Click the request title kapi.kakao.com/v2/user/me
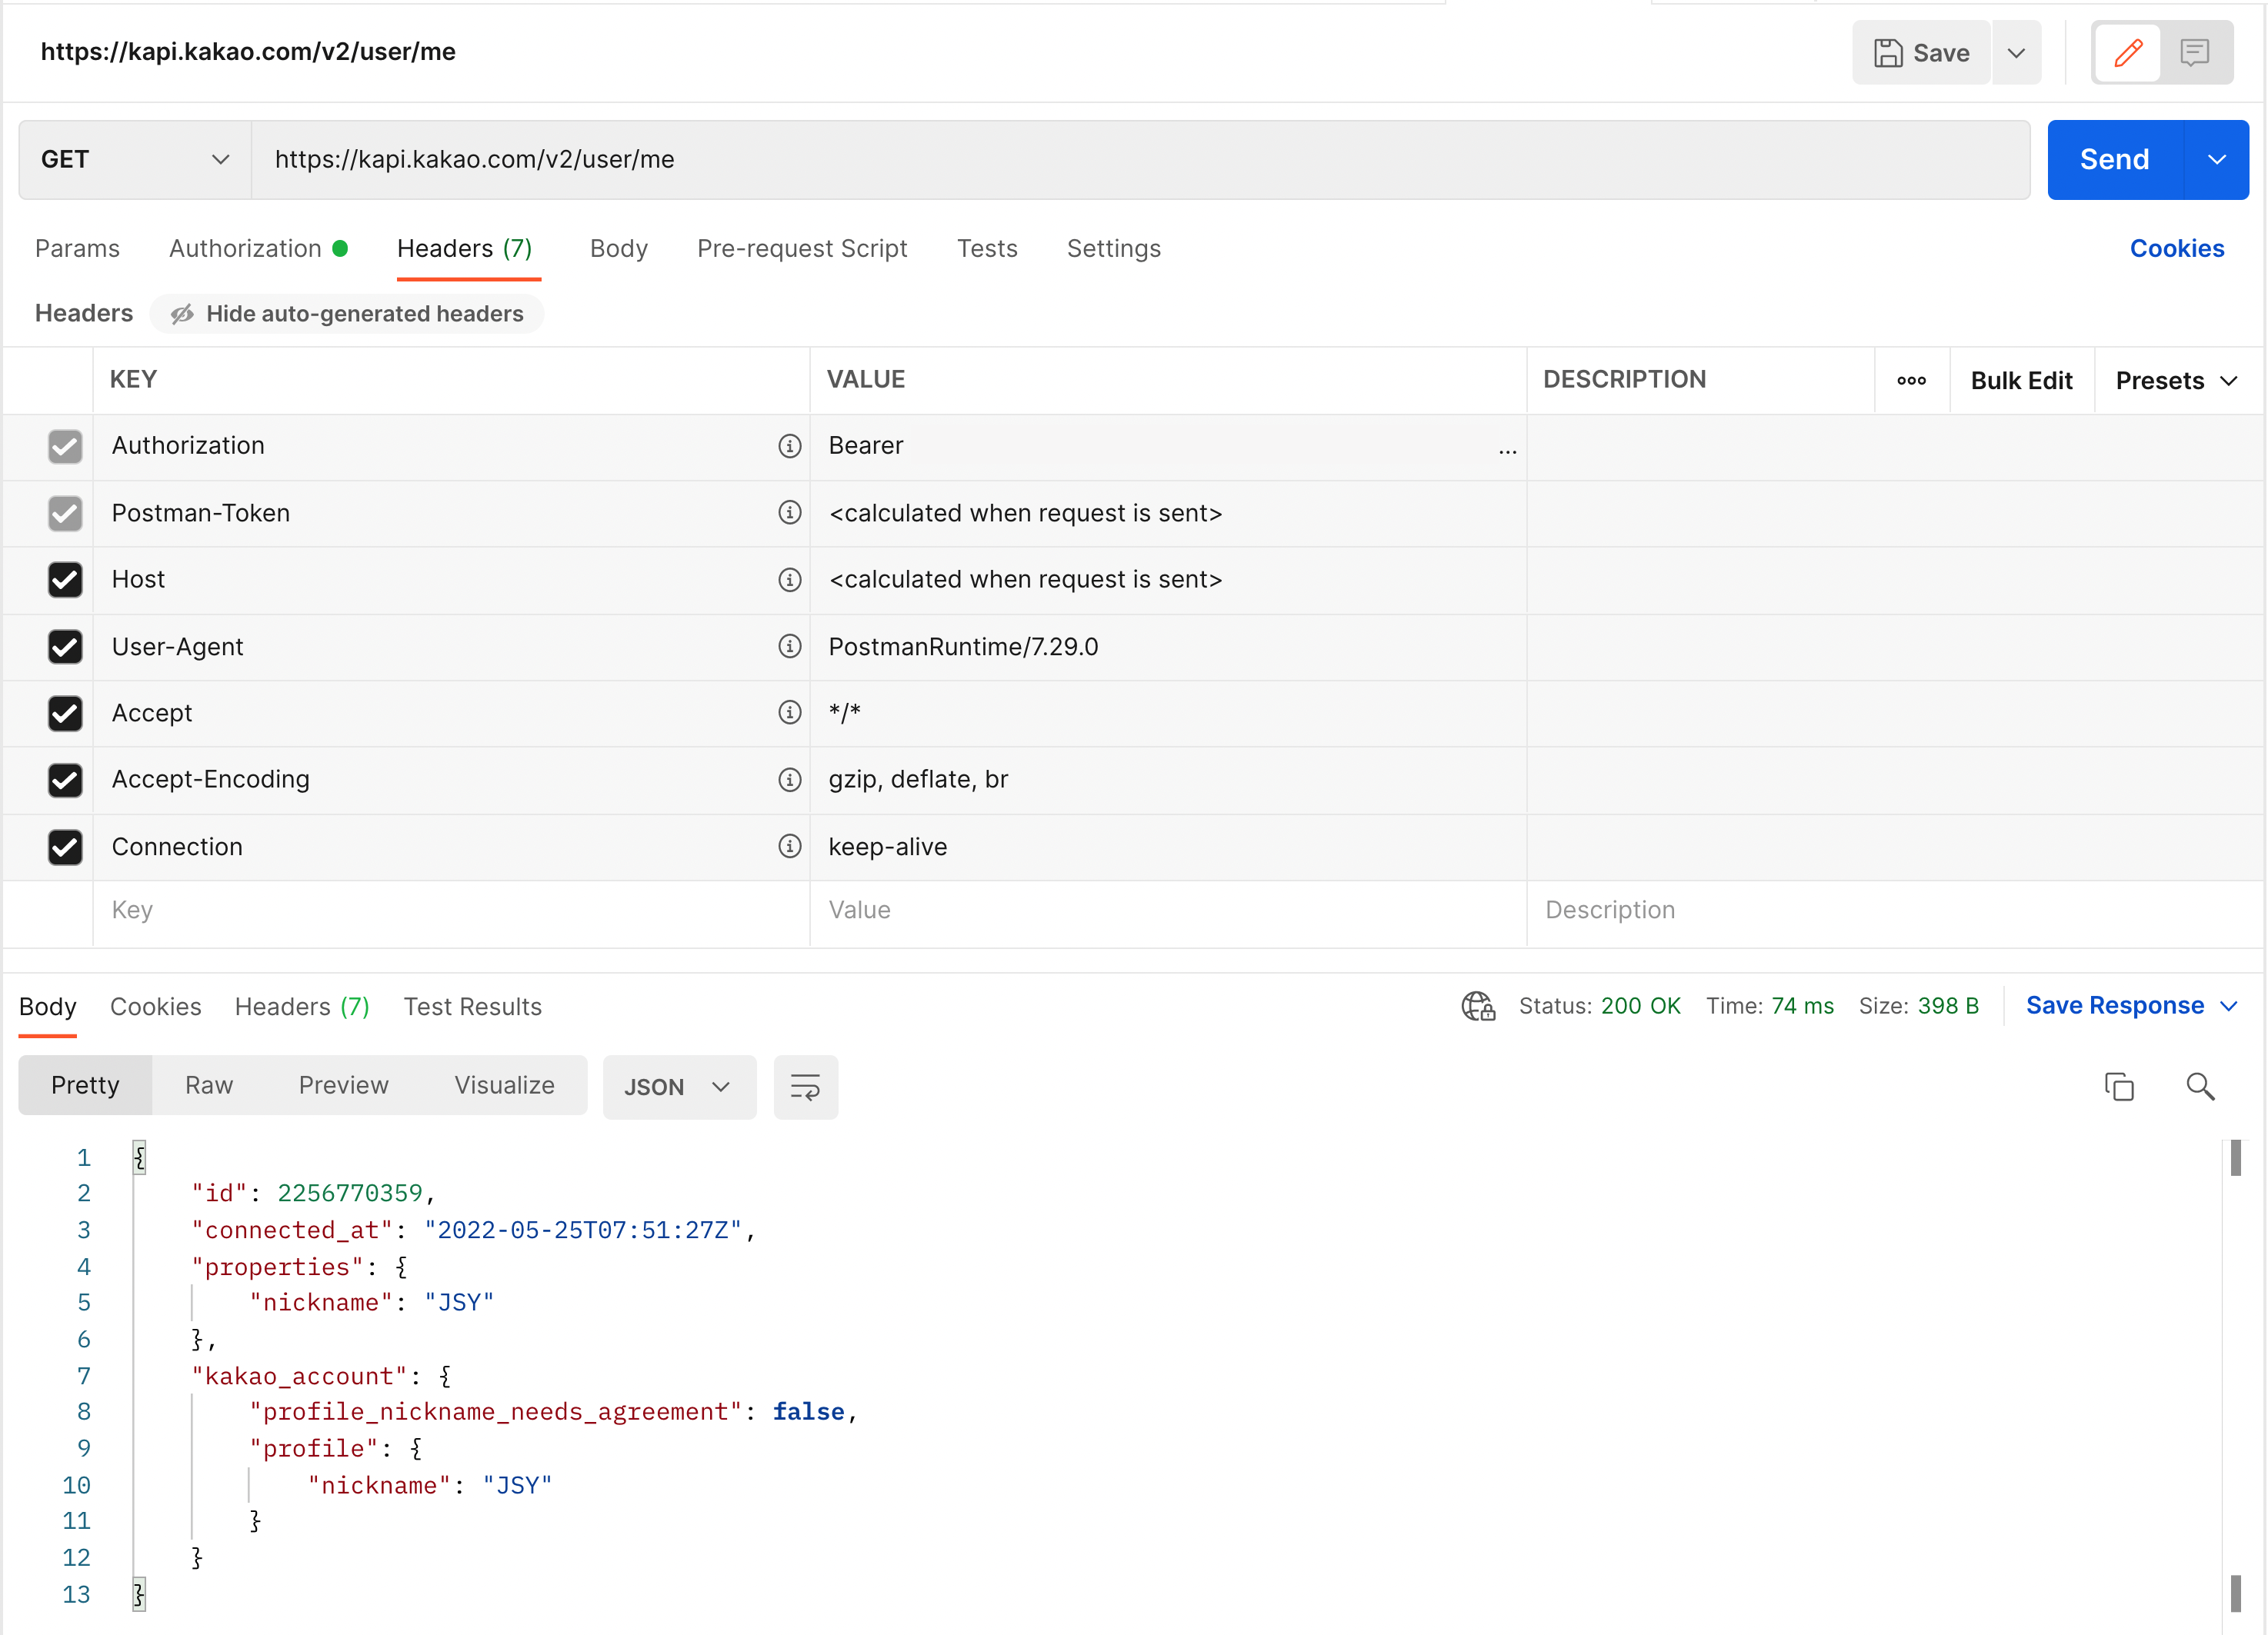Viewport: 2268px width, 1635px height. [248, 52]
